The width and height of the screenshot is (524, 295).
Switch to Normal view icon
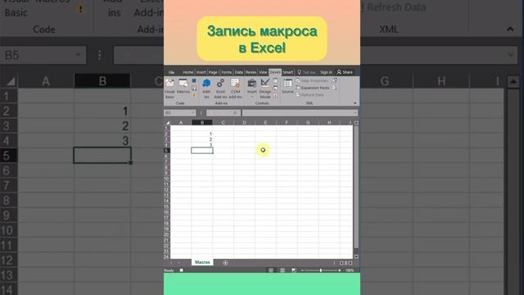[271, 270]
